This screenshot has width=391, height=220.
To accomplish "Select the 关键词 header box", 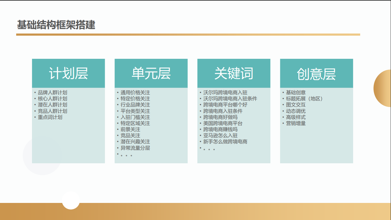I will 234,73.
